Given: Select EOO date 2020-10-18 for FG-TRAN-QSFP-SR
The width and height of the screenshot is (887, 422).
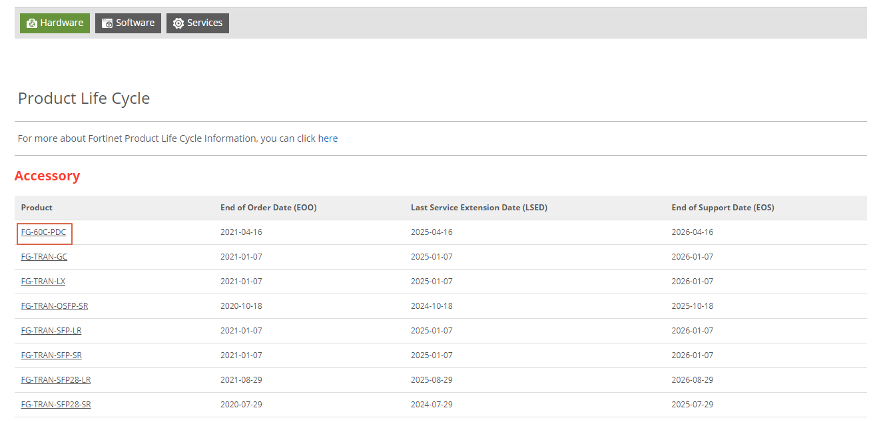Looking at the screenshot, I should coord(241,306).
